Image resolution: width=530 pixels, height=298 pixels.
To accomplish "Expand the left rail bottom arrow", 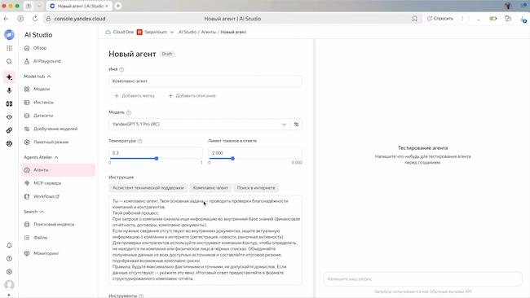I will point(9,296).
